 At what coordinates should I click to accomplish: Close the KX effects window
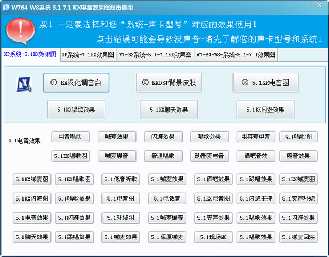(319, 5)
